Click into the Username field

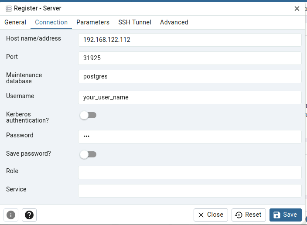[x=190, y=97]
